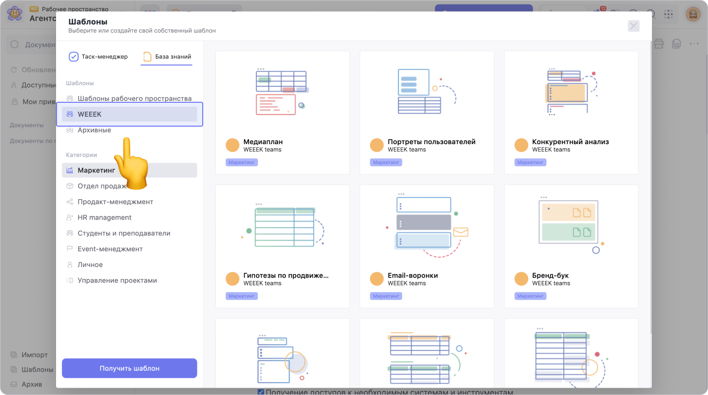Open Шаблоны рабочего пространства list
Screen dimensions: 708x395
(x=129, y=98)
